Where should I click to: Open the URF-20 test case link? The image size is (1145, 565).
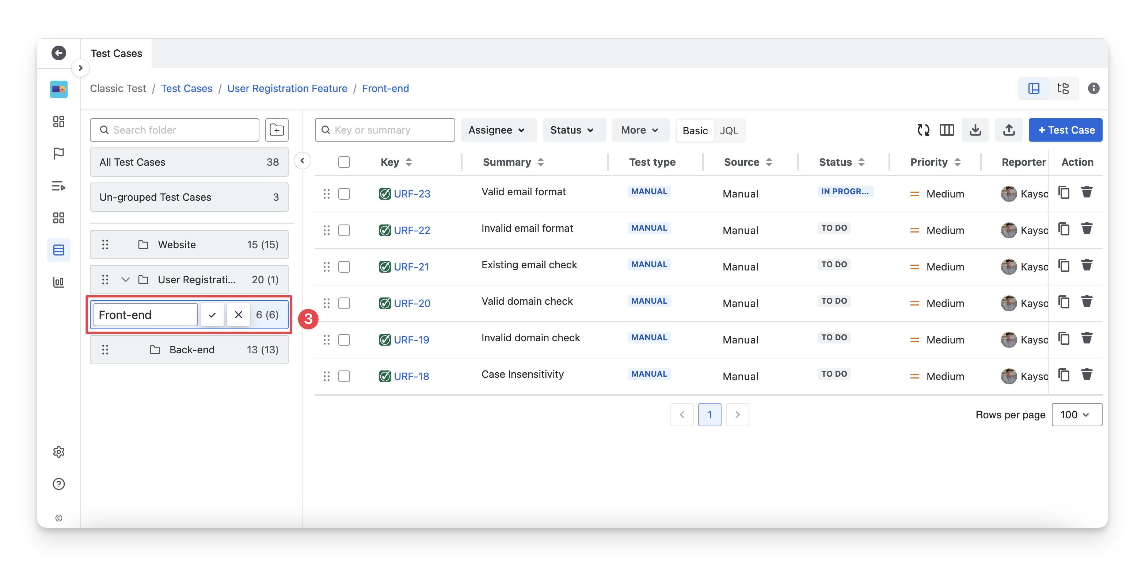412,303
